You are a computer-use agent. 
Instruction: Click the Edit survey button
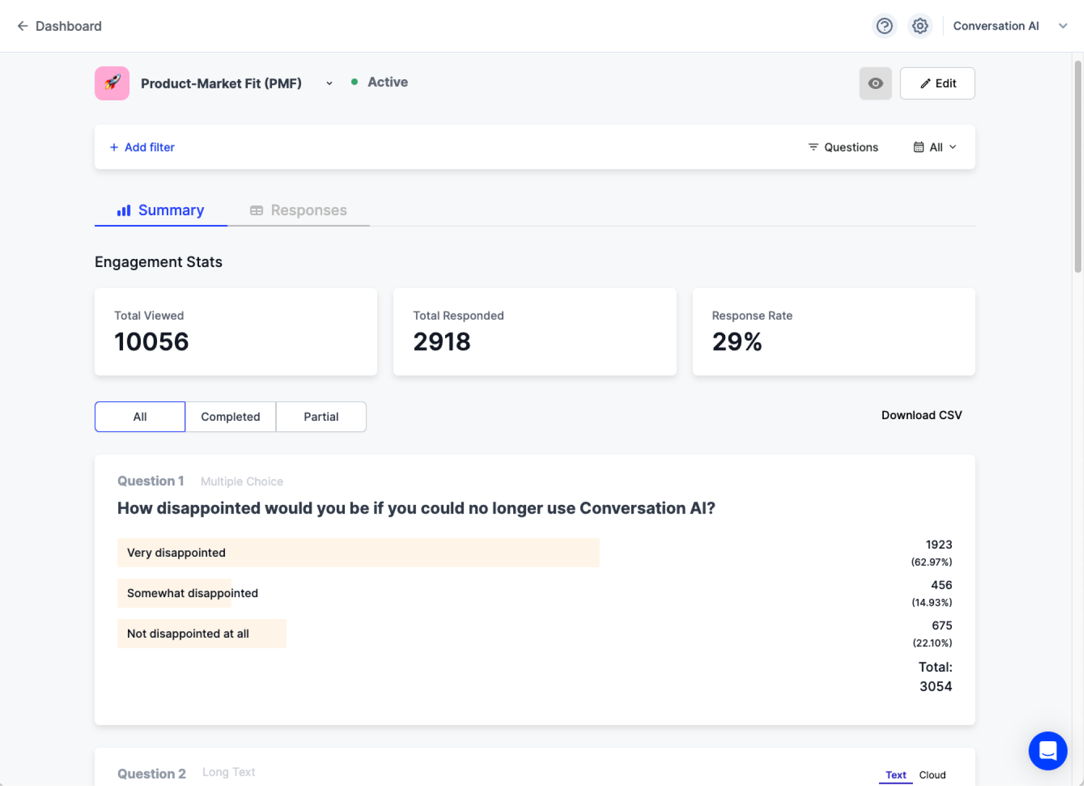(x=937, y=83)
